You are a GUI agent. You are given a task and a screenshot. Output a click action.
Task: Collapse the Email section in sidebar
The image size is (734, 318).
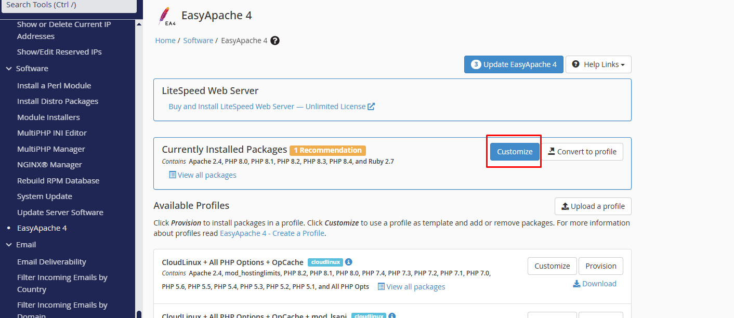pos(9,245)
